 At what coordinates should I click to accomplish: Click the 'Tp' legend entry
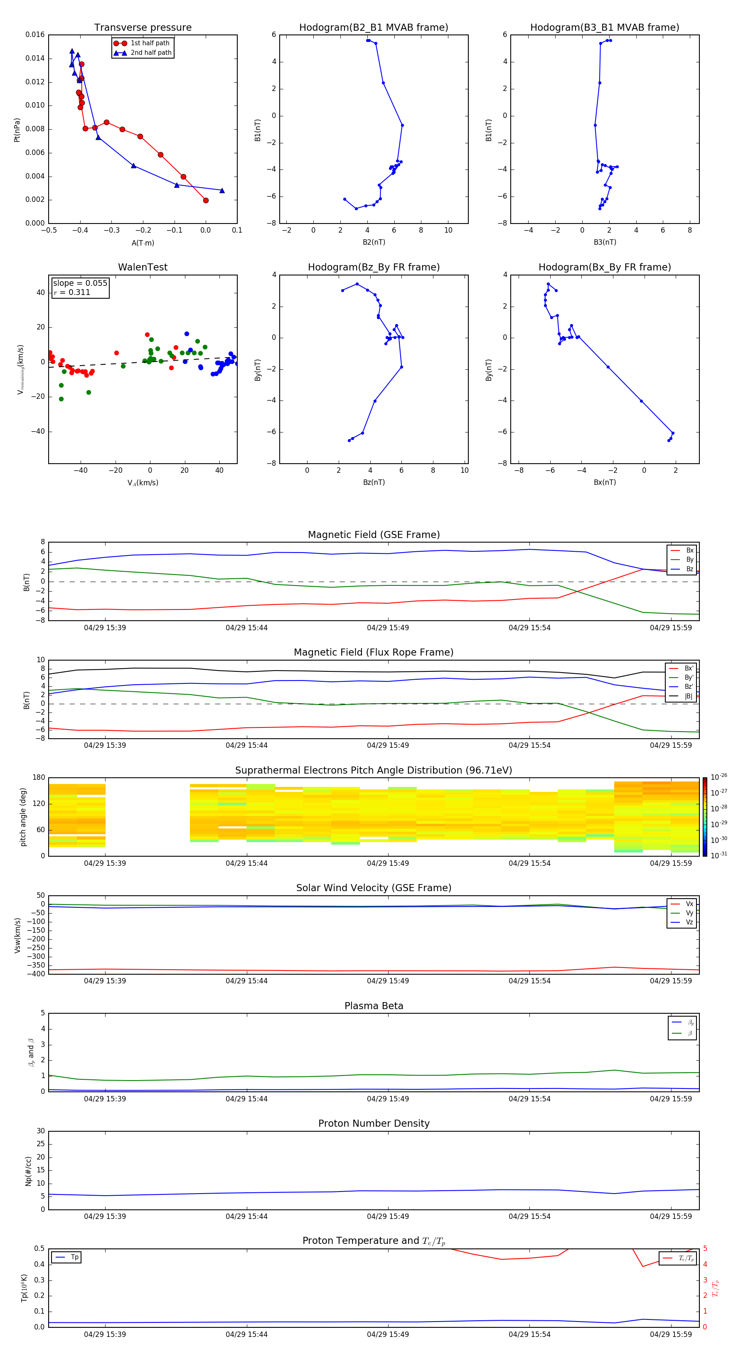point(67,1257)
